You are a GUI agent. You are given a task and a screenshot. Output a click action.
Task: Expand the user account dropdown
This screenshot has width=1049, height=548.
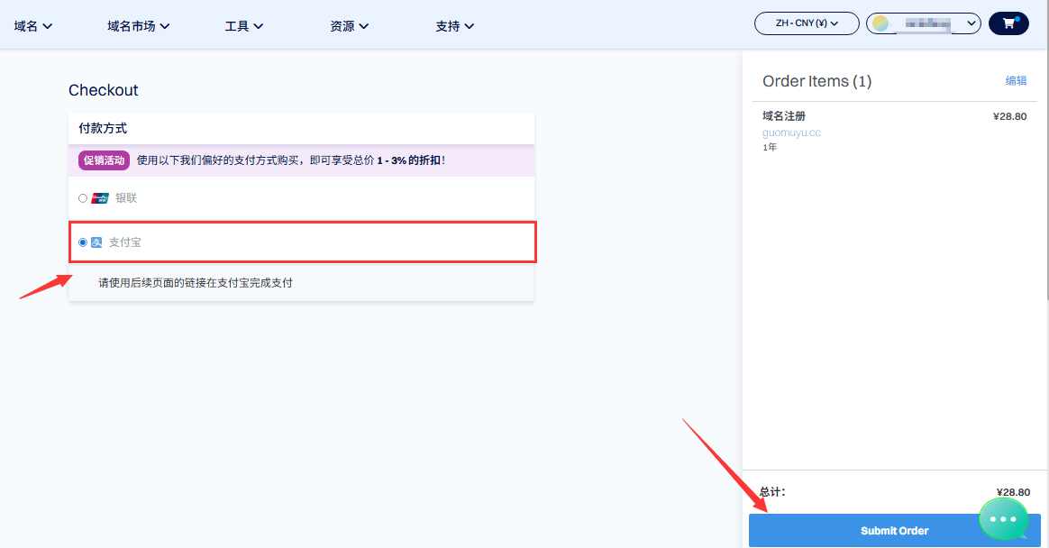[x=970, y=23]
